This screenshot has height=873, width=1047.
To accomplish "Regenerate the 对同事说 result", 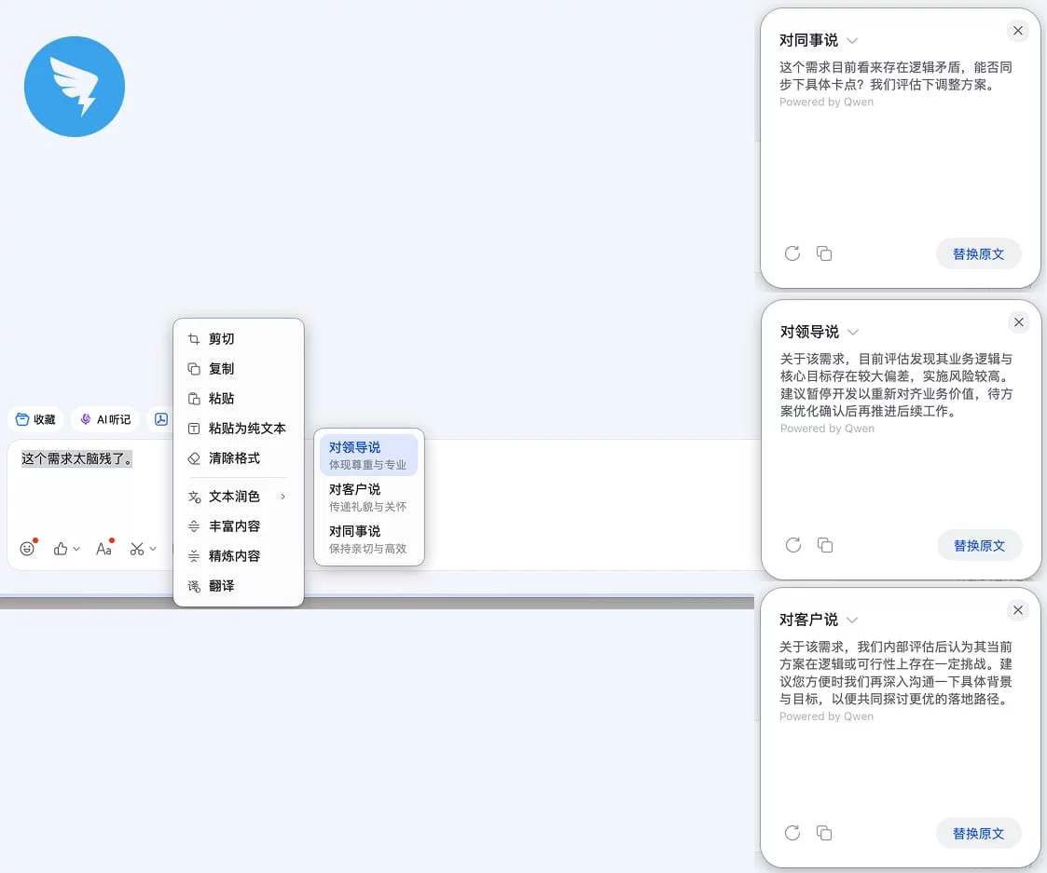I will click(792, 253).
